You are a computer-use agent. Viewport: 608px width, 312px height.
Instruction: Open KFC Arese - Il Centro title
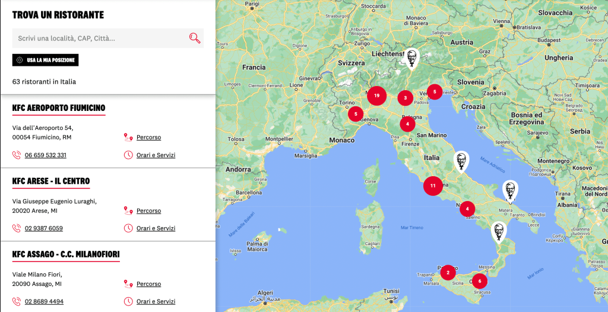(51, 181)
